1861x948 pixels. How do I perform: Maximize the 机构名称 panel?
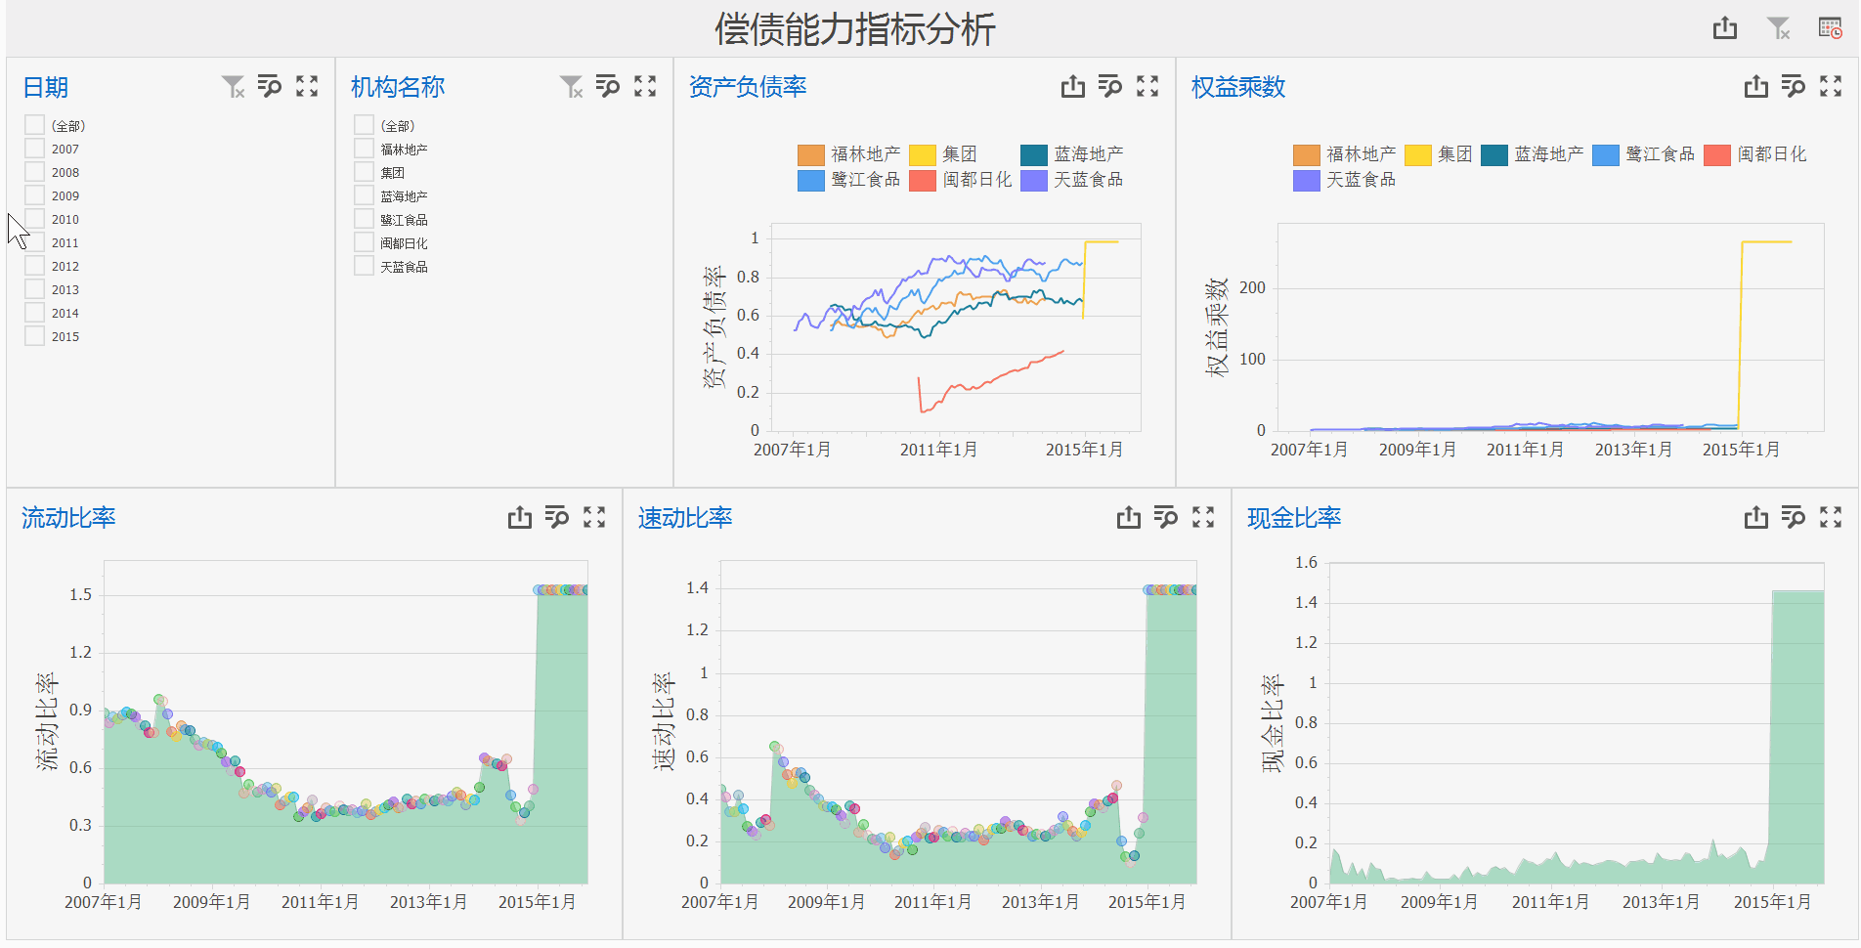(x=645, y=87)
